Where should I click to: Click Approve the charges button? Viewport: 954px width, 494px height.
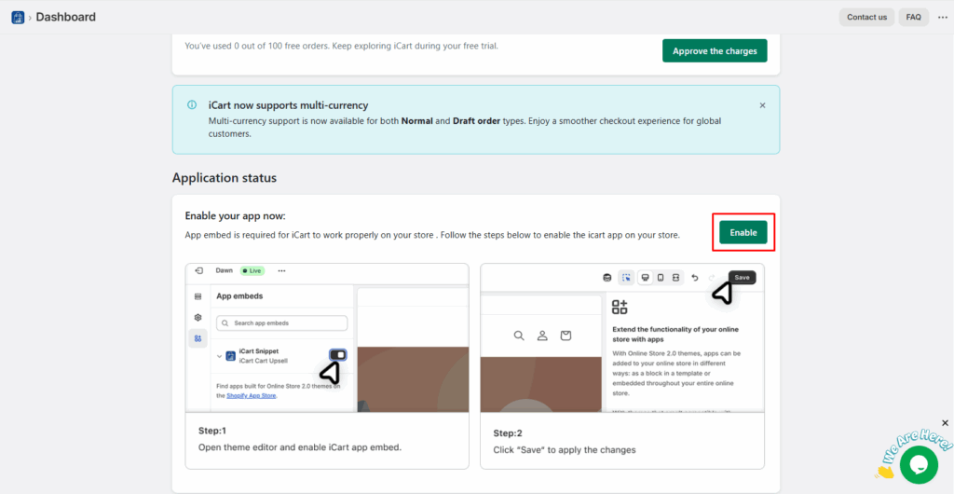pyautogui.click(x=715, y=51)
